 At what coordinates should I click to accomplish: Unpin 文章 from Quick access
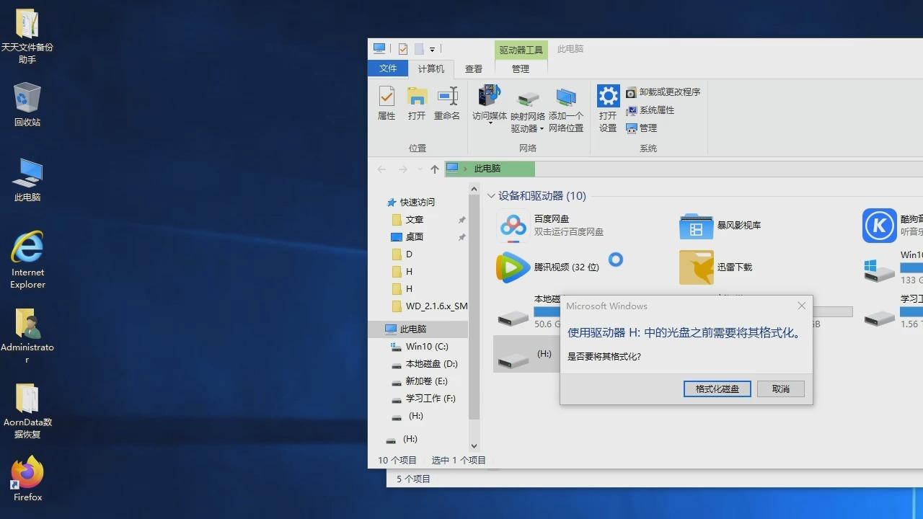[x=461, y=219]
